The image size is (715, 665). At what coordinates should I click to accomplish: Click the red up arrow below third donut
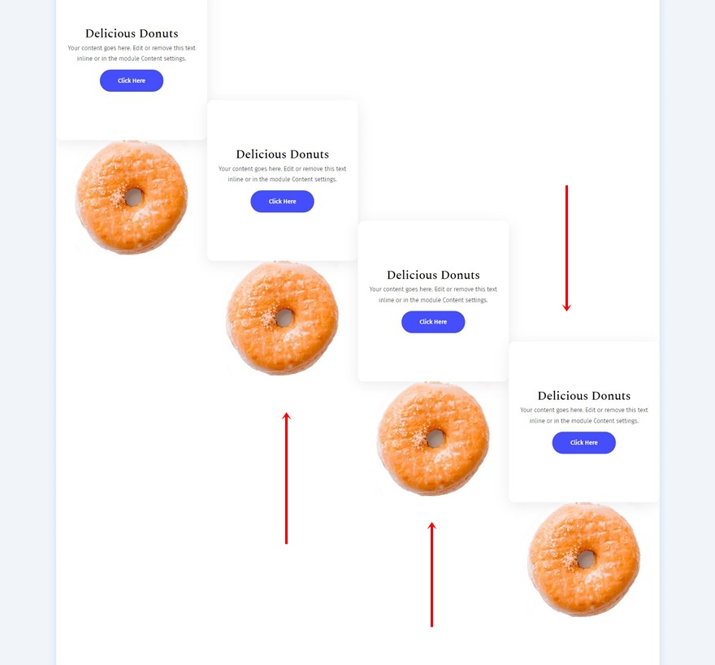coord(431,574)
